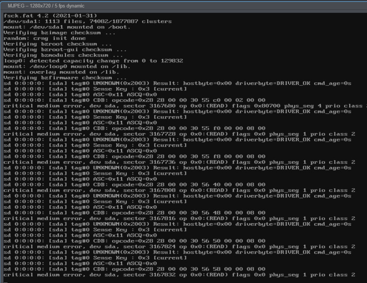Select the loop0 detected capacity change line
The image size is (367, 283).
pos(93,61)
